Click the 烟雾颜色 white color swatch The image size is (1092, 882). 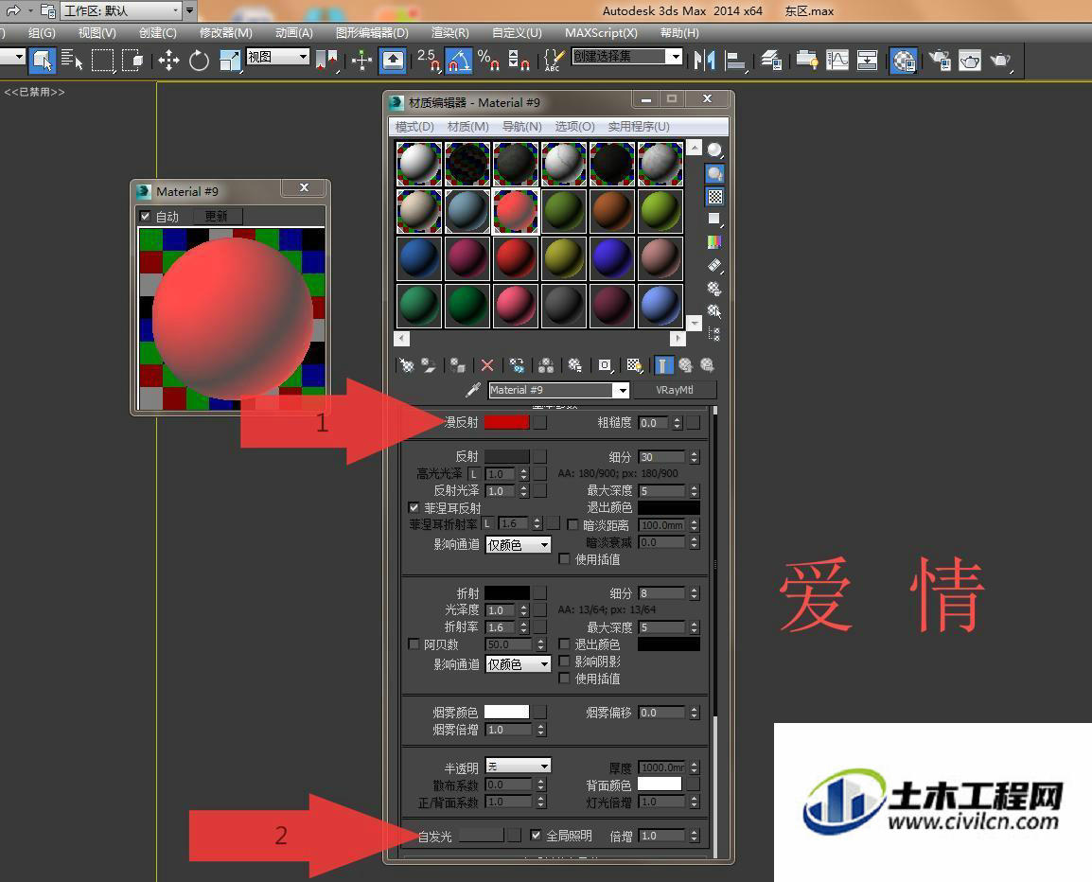click(x=506, y=712)
